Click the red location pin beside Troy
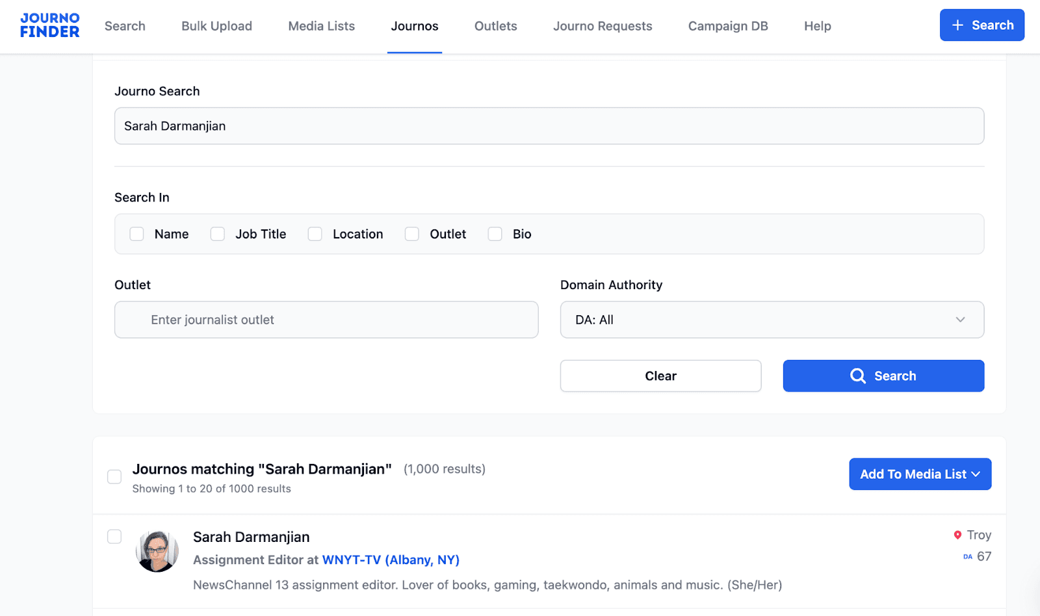This screenshot has width=1040, height=616. click(957, 535)
